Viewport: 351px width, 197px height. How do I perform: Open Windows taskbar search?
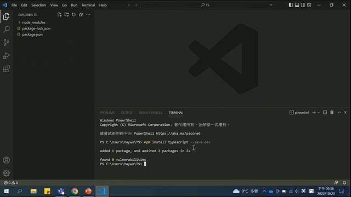tap(20, 191)
